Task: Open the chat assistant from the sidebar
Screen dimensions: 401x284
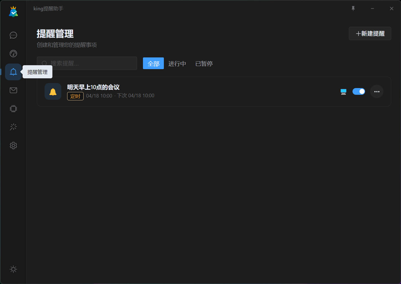Action: pyautogui.click(x=13, y=35)
